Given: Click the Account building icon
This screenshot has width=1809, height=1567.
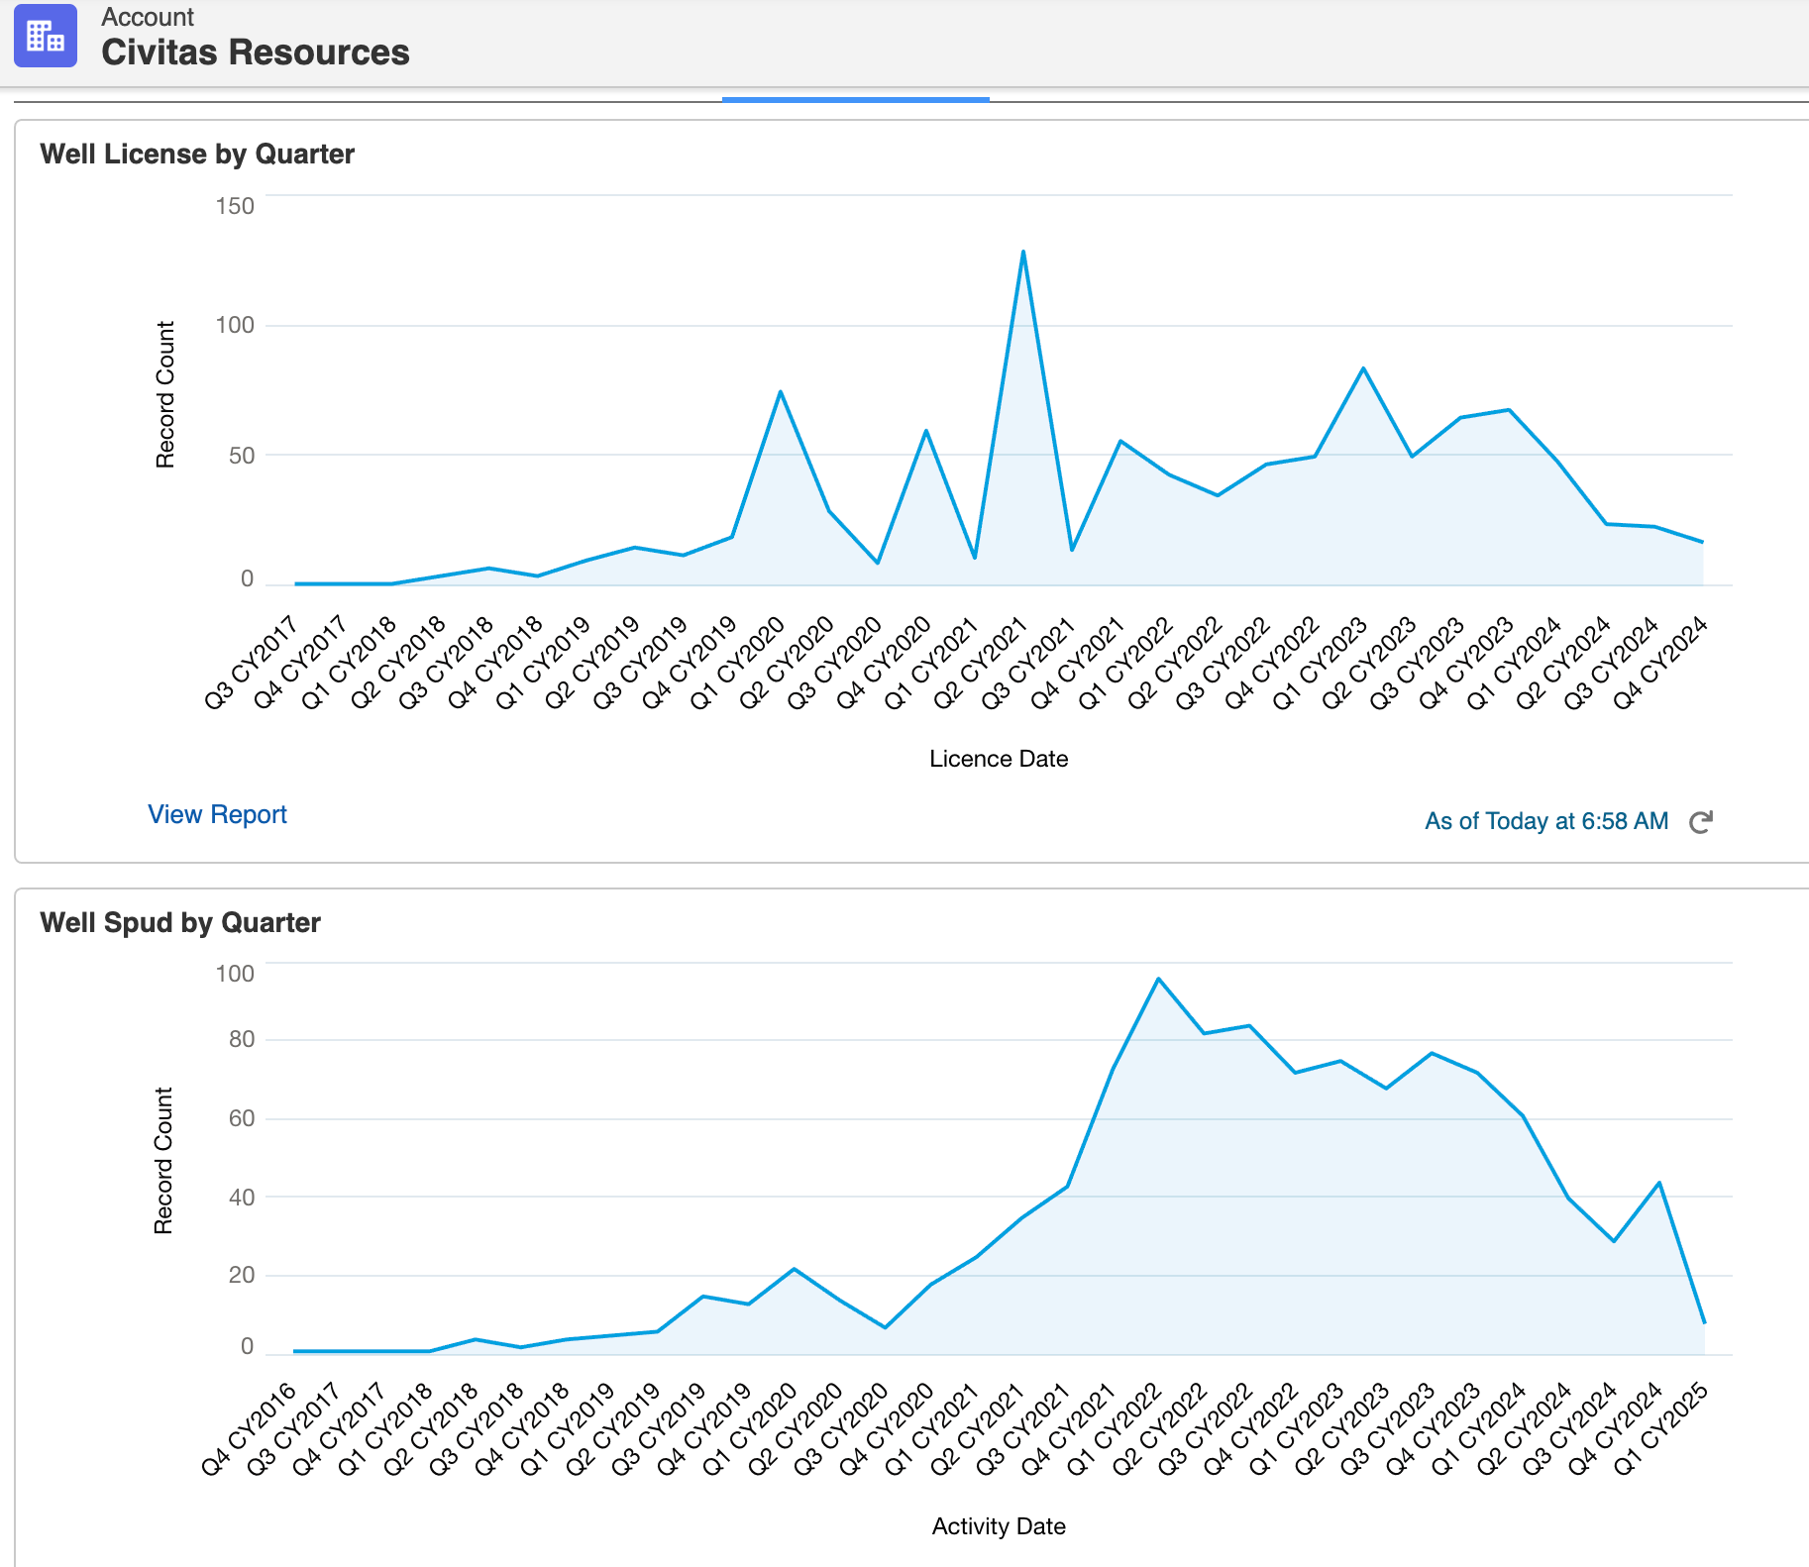Looking at the screenshot, I should tap(45, 37).
